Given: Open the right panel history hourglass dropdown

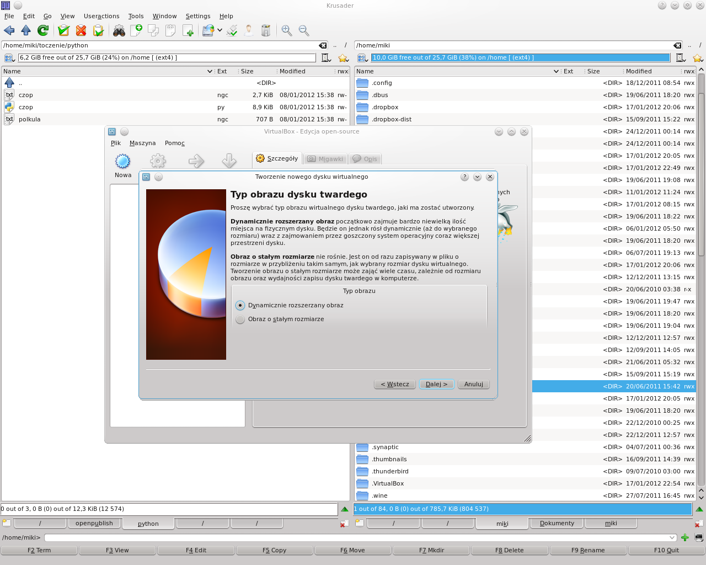Looking at the screenshot, I should [681, 58].
